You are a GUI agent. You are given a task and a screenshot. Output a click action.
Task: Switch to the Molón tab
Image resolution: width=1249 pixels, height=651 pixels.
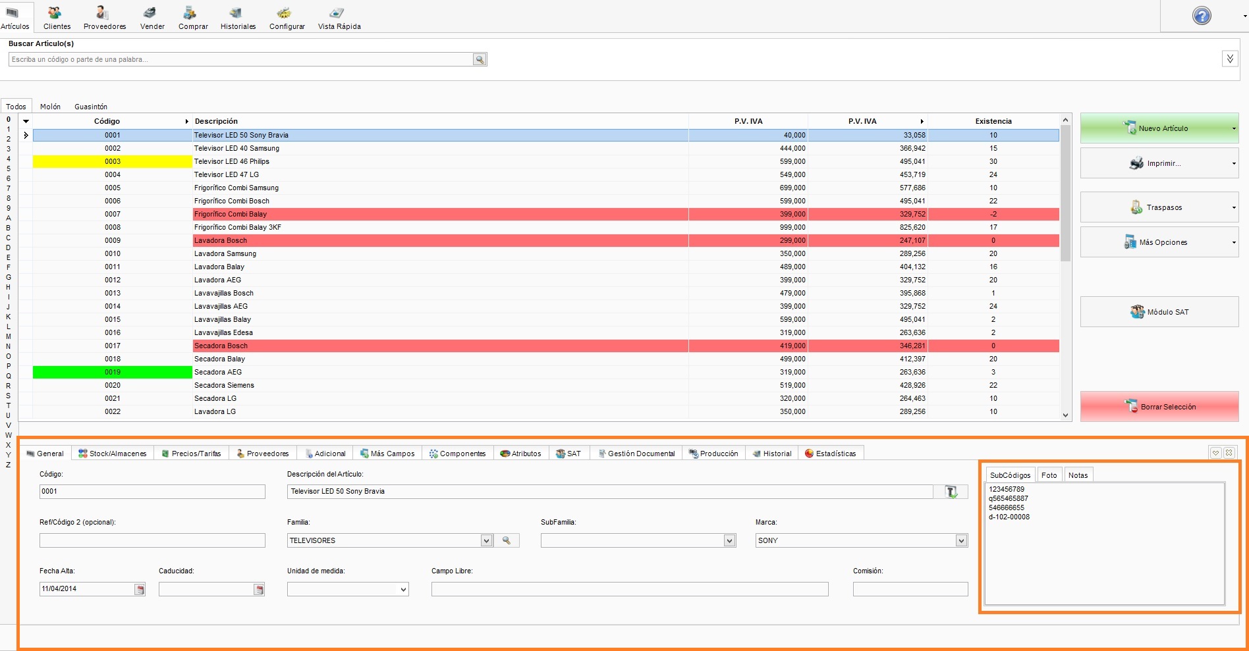(50, 106)
